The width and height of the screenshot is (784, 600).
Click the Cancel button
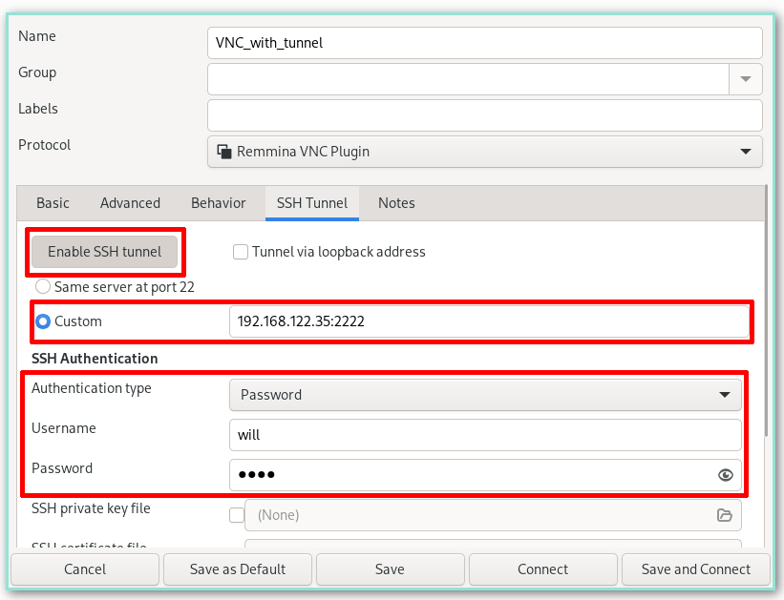click(85, 569)
